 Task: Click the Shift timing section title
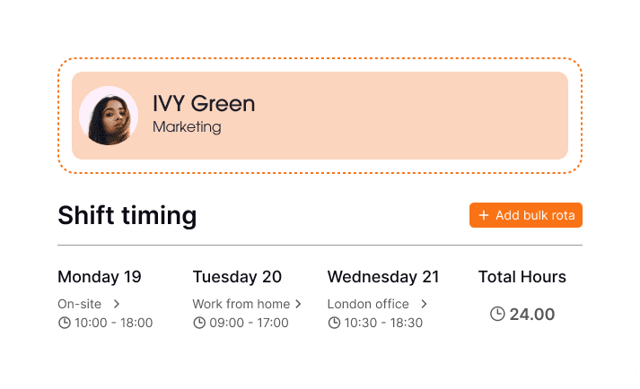pyautogui.click(x=127, y=216)
